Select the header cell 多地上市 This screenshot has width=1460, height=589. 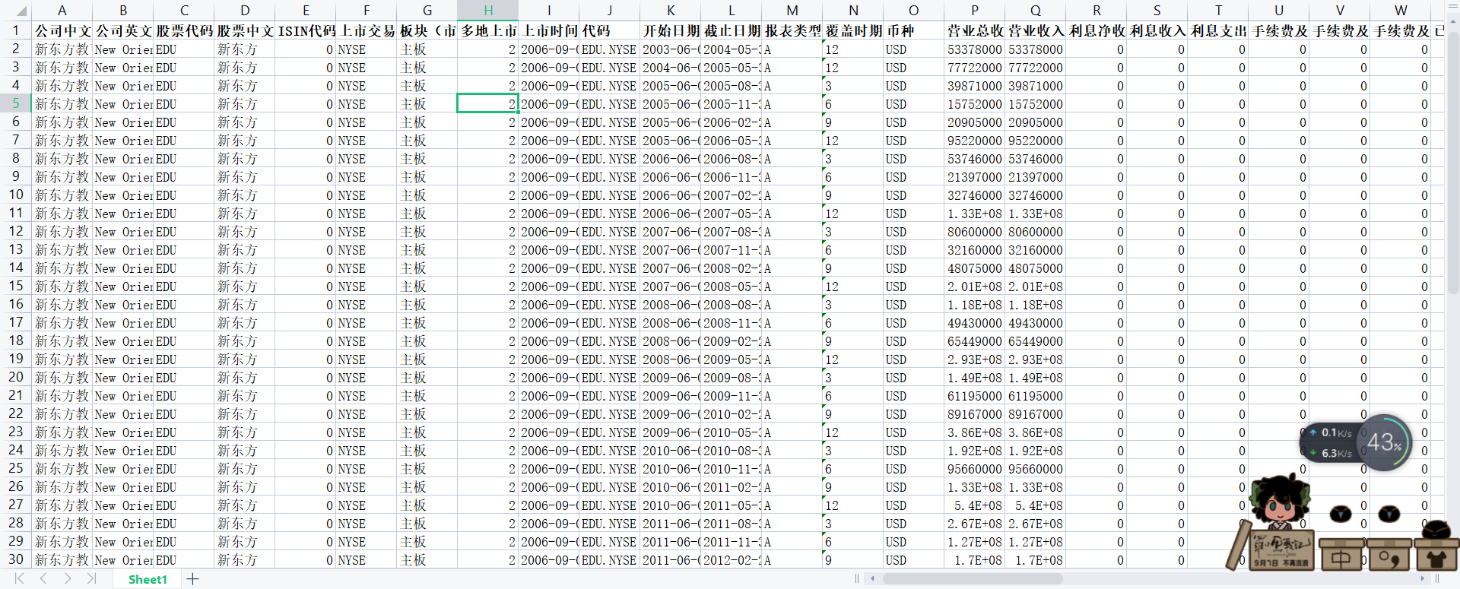(488, 30)
